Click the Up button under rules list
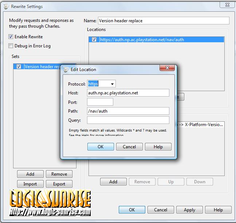 (171, 182)
